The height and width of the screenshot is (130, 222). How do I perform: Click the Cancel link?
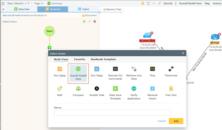coord(162,121)
